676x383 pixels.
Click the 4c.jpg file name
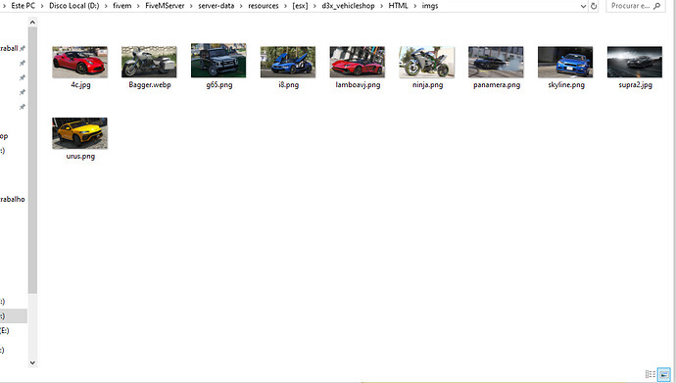click(x=80, y=85)
